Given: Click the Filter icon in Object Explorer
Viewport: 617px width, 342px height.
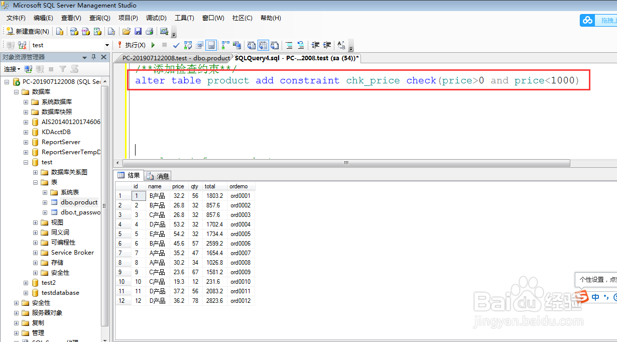Looking at the screenshot, I should click(x=62, y=69).
